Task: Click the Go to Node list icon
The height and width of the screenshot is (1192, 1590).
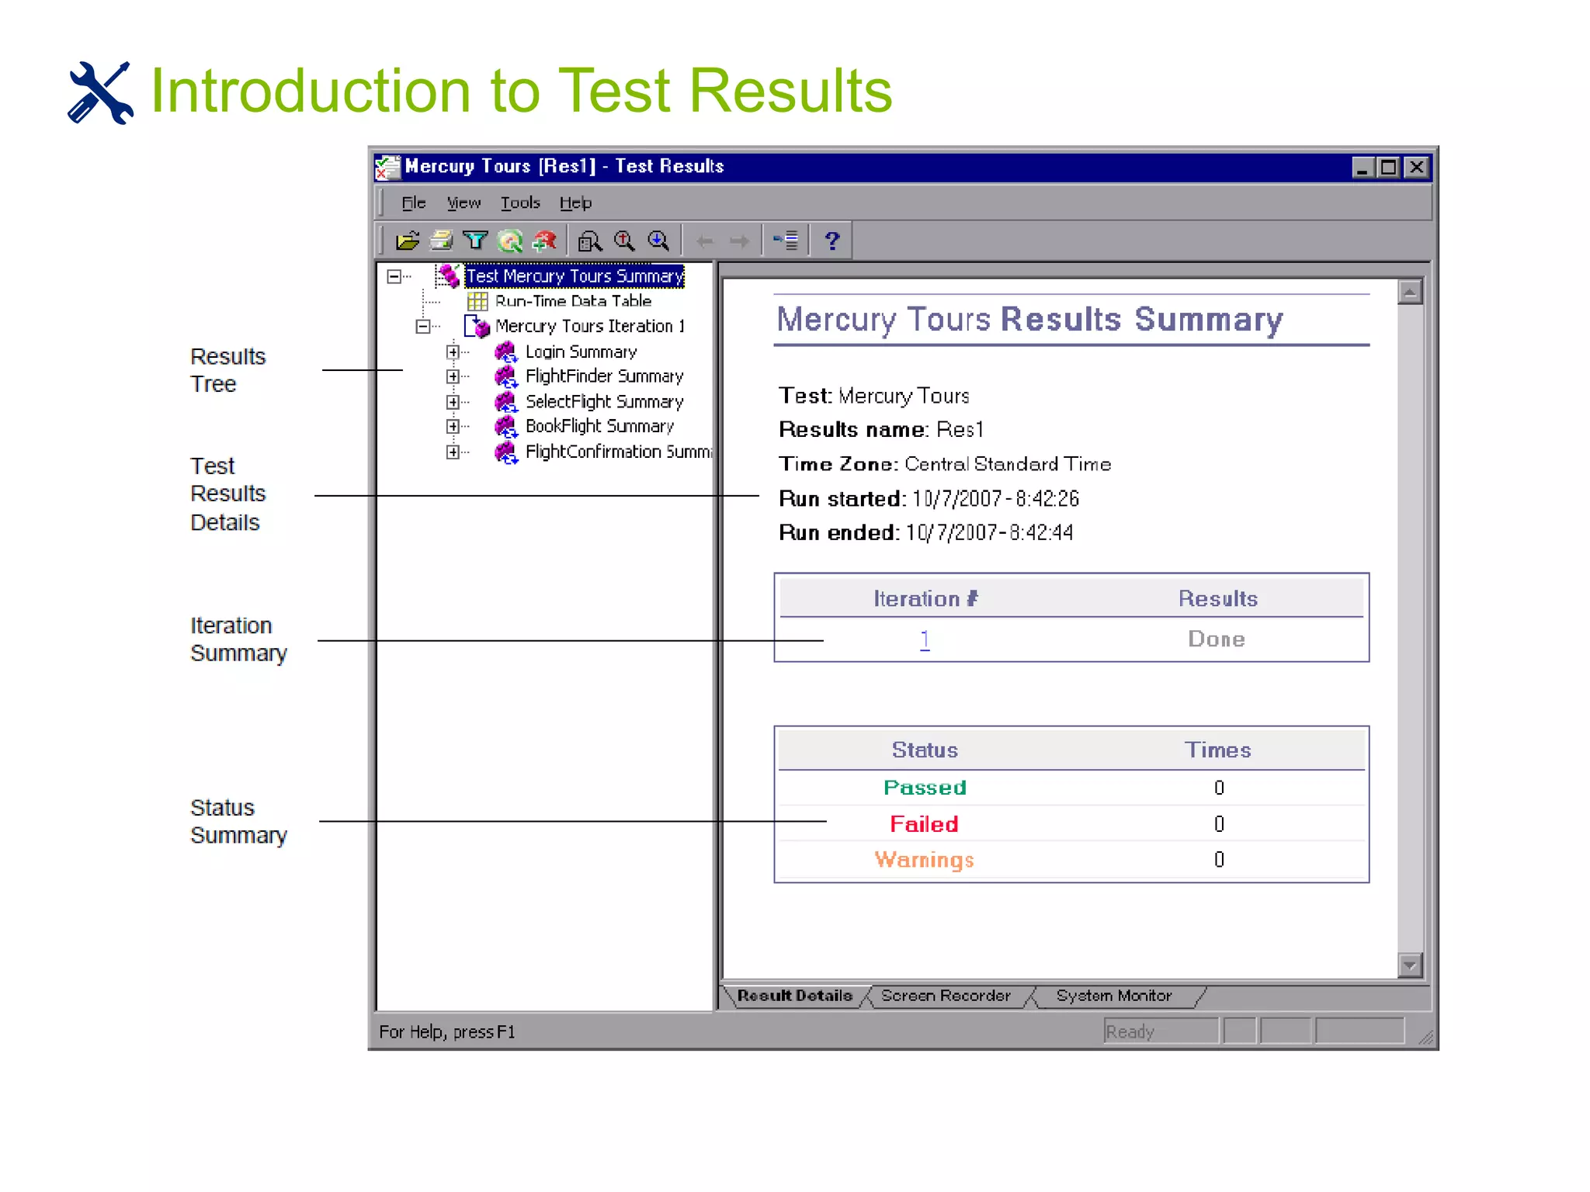Action: (786, 241)
